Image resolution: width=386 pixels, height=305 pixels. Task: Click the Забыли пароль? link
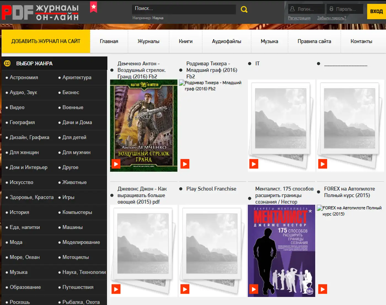[331, 18]
